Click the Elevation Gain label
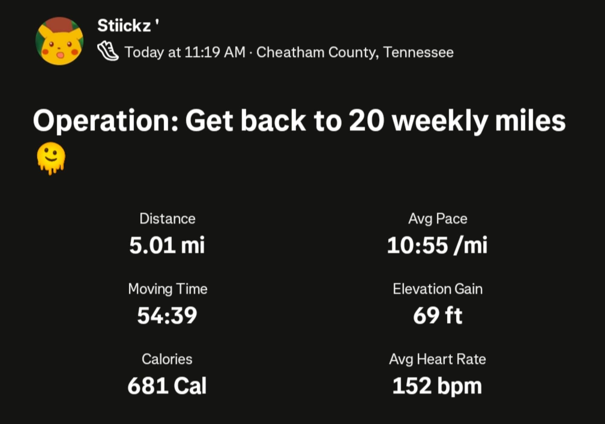This screenshot has width=605, height=424. (x=437, y=289)
